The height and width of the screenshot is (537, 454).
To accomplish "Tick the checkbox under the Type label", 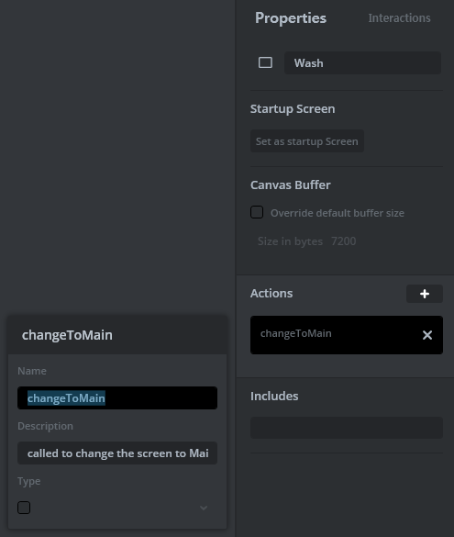I will [24, 508].
